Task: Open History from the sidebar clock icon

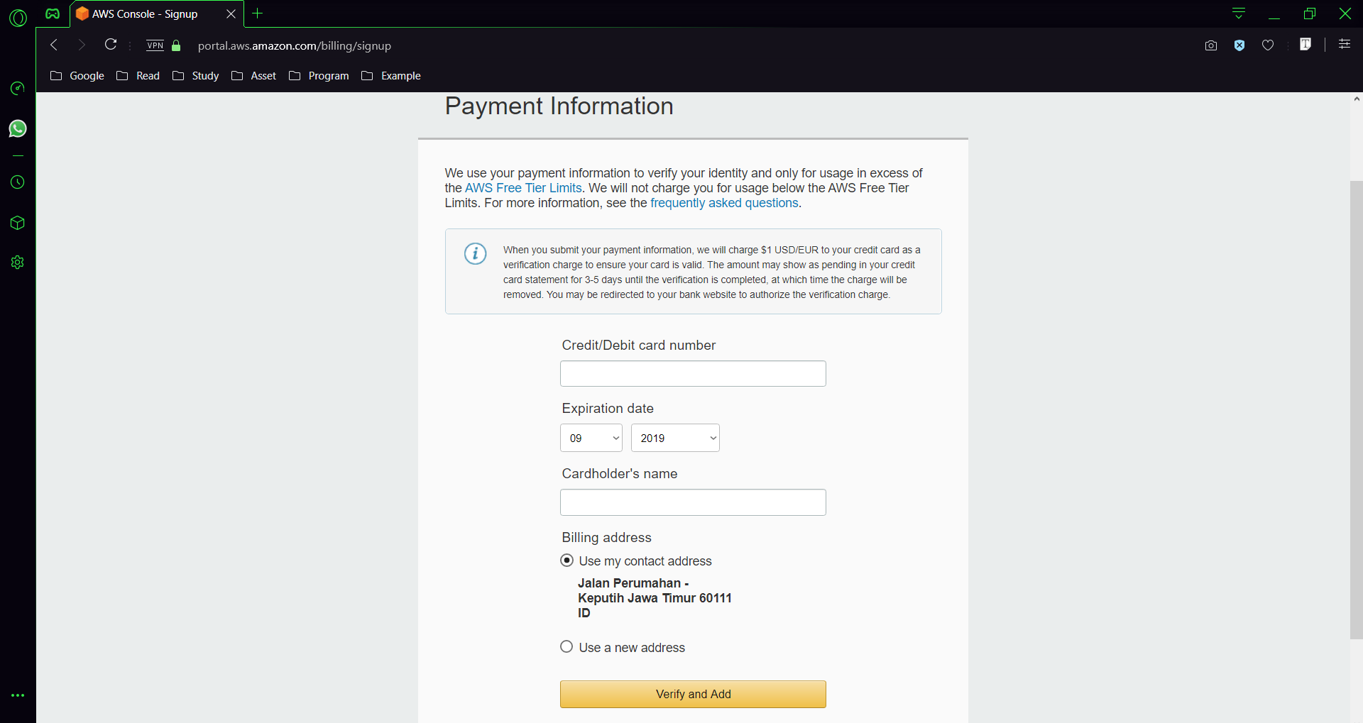Action: click(x=18, y=182)
